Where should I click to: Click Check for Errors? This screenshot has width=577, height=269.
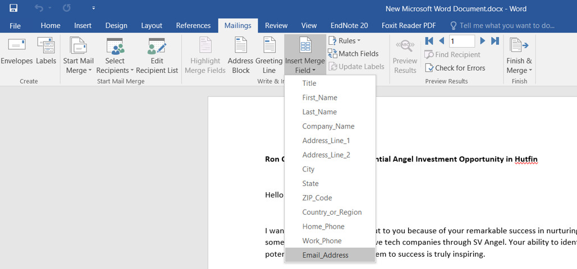click(455, 68)
